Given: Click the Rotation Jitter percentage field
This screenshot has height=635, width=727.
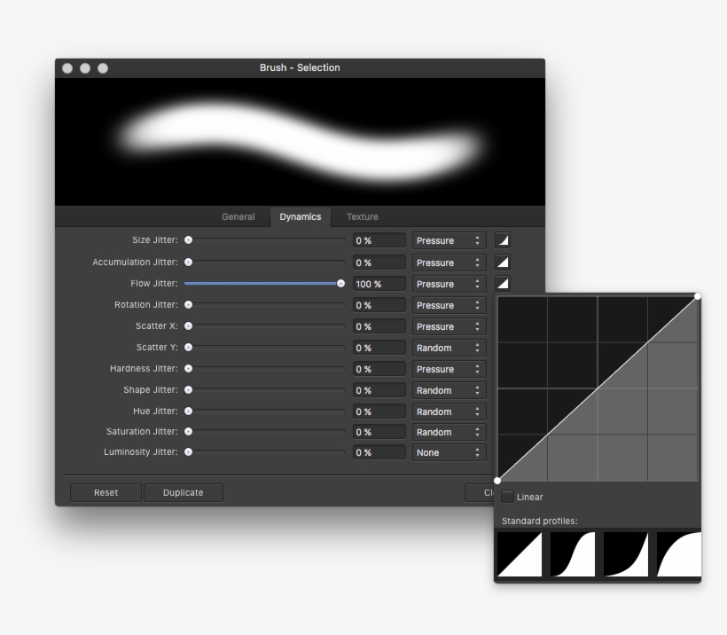Looking at the screenshot, I should tap(379, 305).
